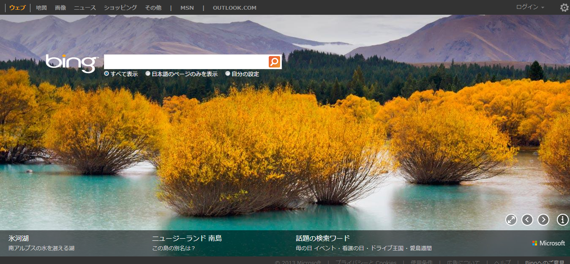Open settings via the gear icon
Viewport: 570px width, 264px height.
(564, 8)
